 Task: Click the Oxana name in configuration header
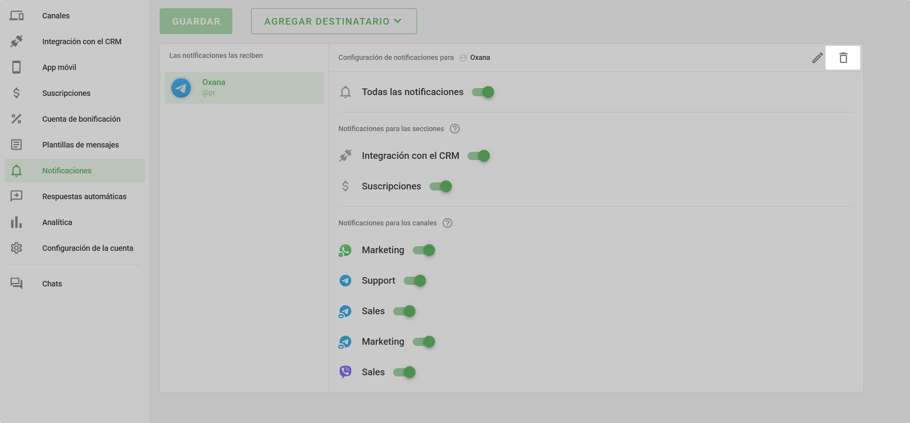click(480, 58)
